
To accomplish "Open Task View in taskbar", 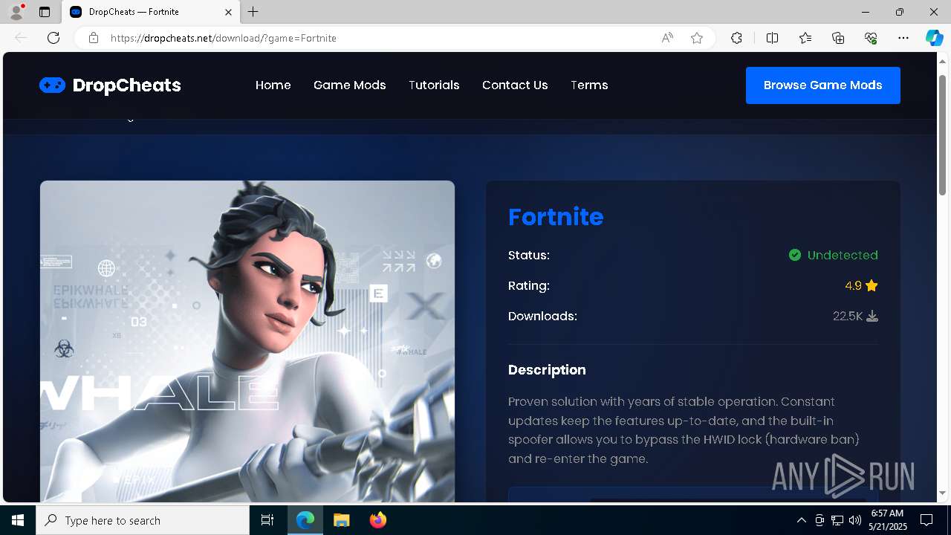I will (267, 520).
